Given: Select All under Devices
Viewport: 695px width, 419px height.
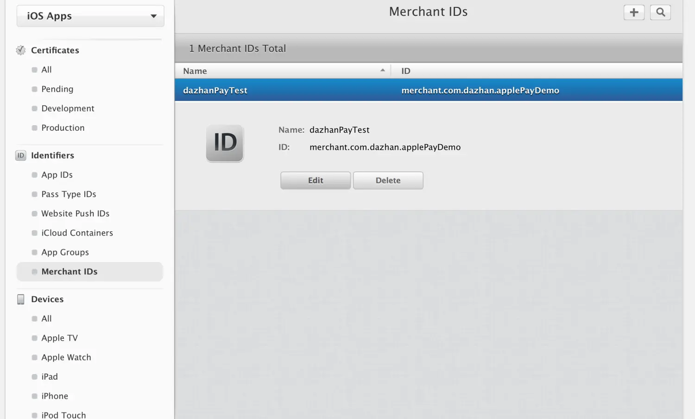Looking at the screenshot, I should coord(46,319).
